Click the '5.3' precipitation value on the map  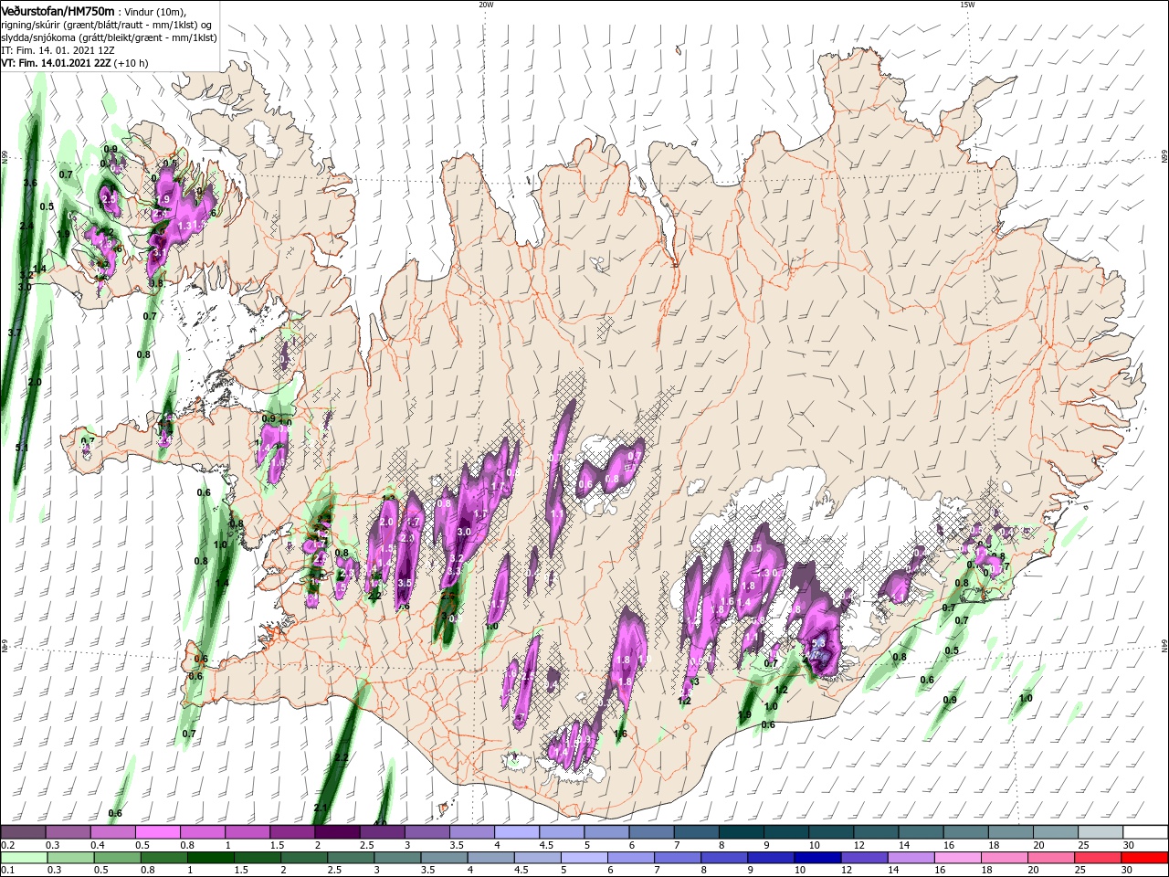pos(818,643)
